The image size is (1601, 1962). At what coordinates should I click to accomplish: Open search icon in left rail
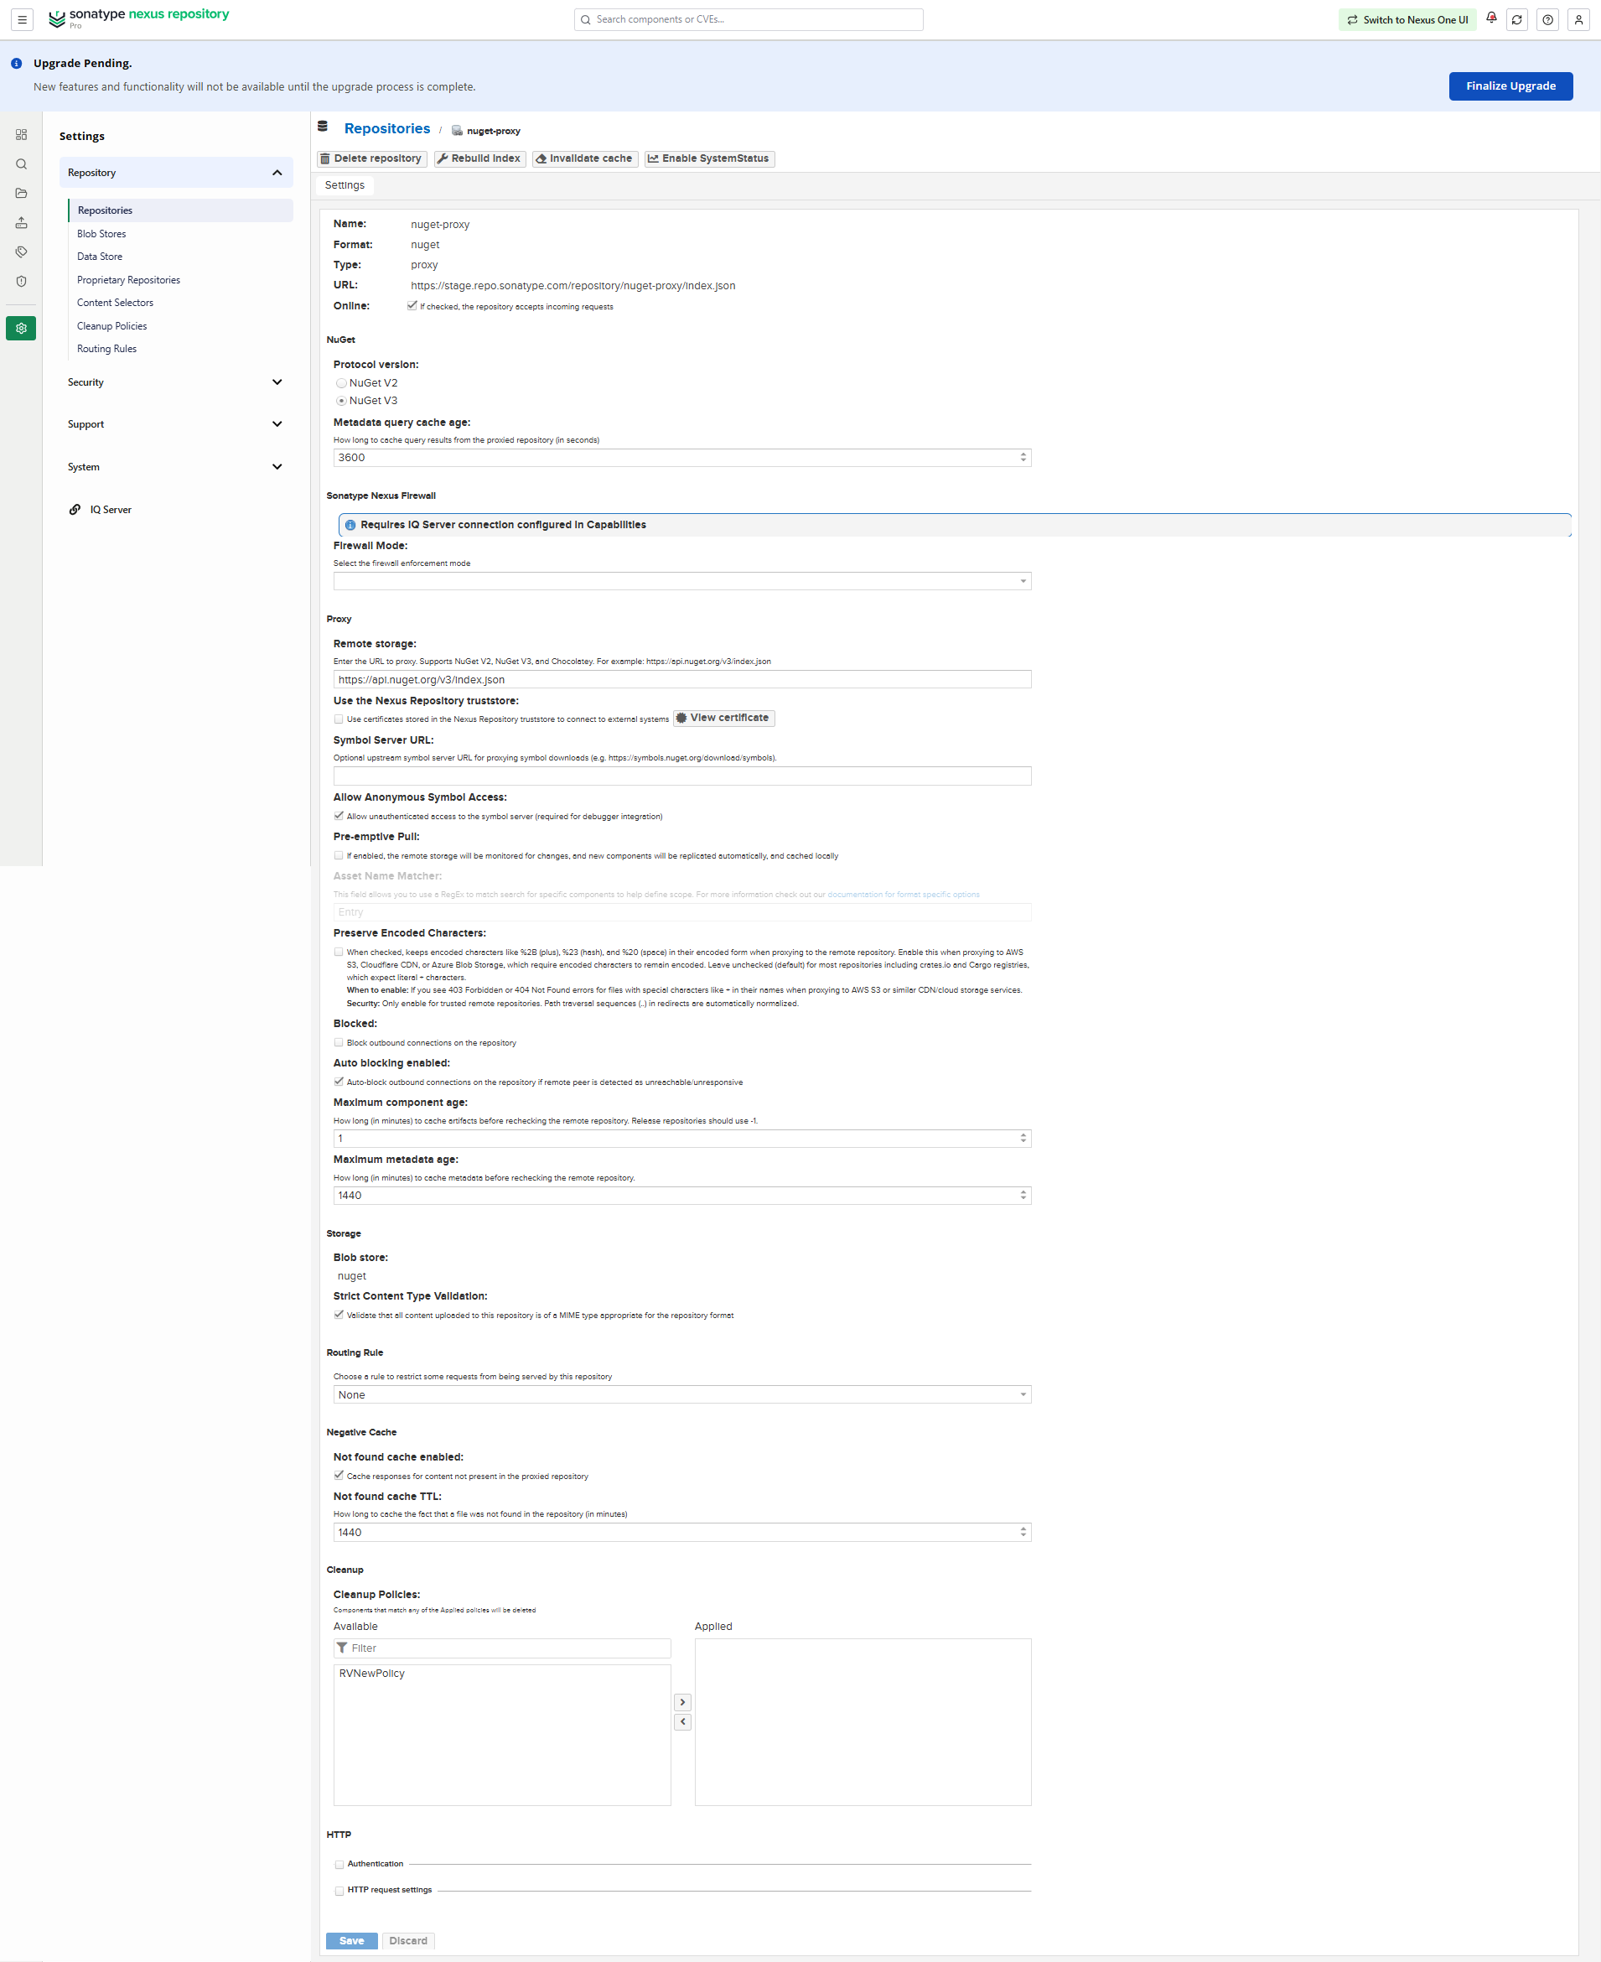point(21,164)
